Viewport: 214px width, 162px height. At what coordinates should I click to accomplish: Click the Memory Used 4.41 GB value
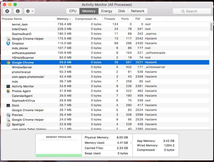123,143
